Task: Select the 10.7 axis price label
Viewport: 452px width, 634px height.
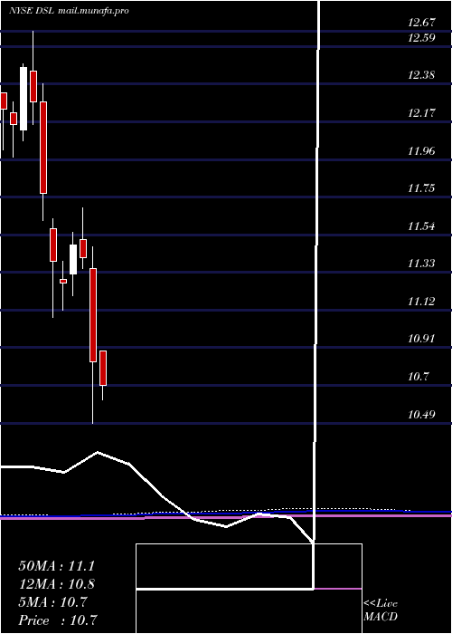Action: pyautogui.click(x=418, y=377)
